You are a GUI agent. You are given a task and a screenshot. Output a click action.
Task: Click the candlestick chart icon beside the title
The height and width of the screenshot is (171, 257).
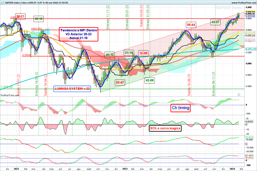pyautogui.click(x=2, y=3)
